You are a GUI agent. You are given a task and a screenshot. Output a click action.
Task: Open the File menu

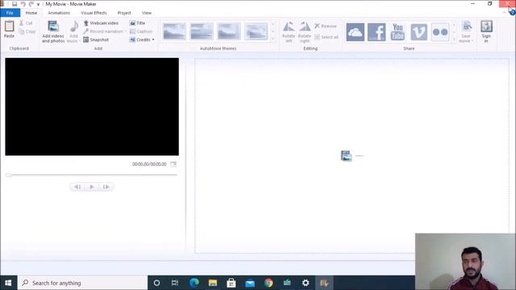[x=10, y=13]
